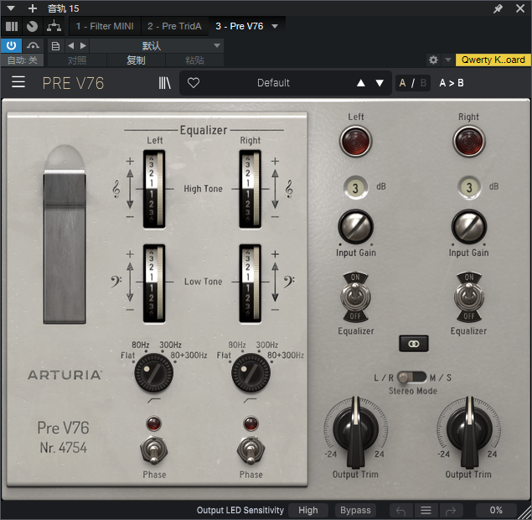Image resolution: width=532 pixels, height=520 pixels.
Task: Open the 默认 preset dropdown
Action: (x=157, y=45)
